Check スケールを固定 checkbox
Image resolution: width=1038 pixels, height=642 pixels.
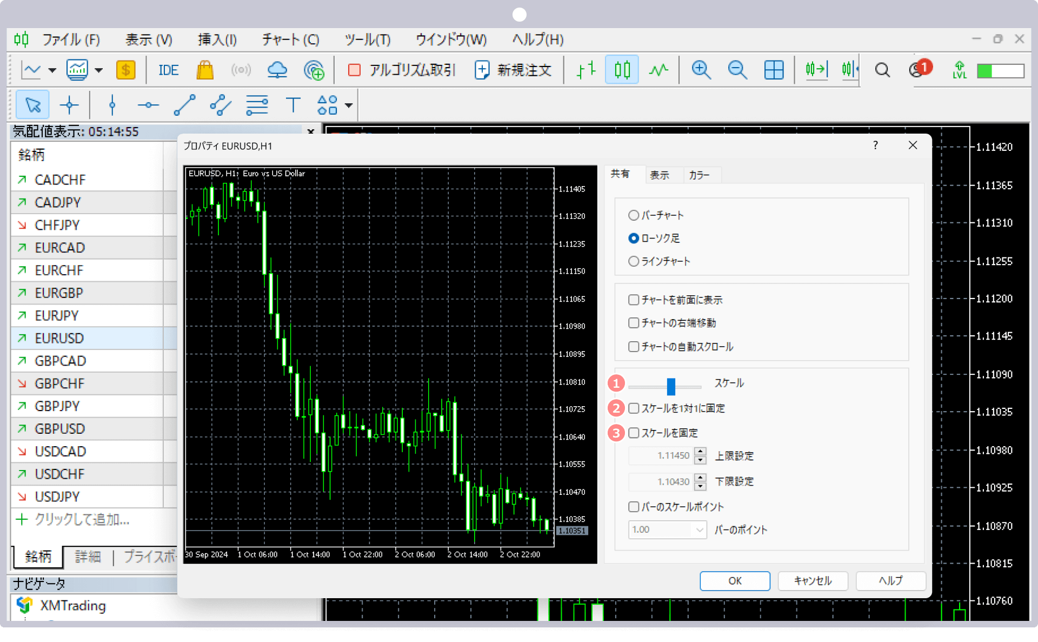[634, 433]
